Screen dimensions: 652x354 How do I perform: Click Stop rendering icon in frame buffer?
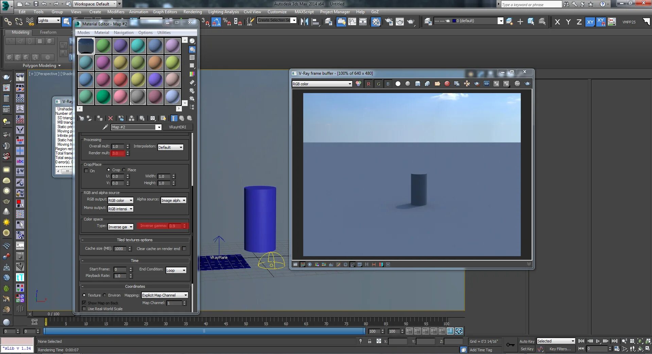pyautogui.click(x=517, y=84)
